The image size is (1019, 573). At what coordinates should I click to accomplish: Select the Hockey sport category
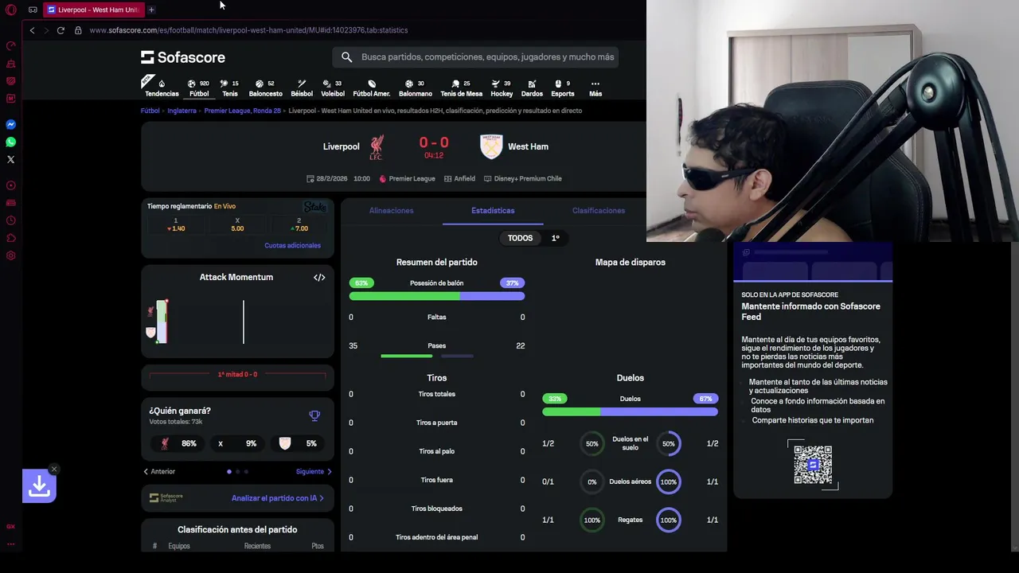tap(502, 88)
